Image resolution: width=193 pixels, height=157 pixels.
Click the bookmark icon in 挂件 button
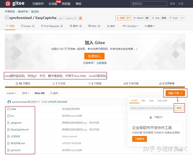tap(51, 93)
